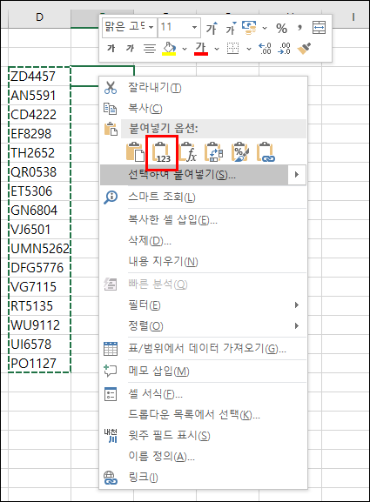Click the cut scissors icon
370x502 pixels.
coord(111,87)
